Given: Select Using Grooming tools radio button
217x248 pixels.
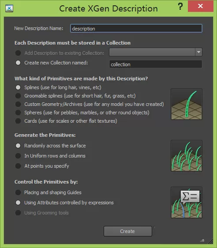Looking at the screenshot, I should pyautogui.click(x=18, y=213).
